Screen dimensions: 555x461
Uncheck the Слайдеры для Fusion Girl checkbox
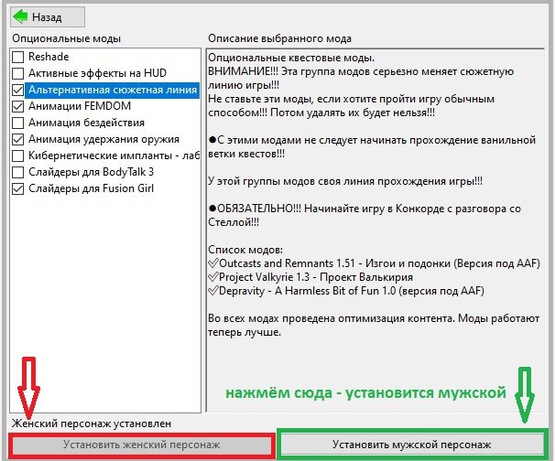tap(18, 188)
